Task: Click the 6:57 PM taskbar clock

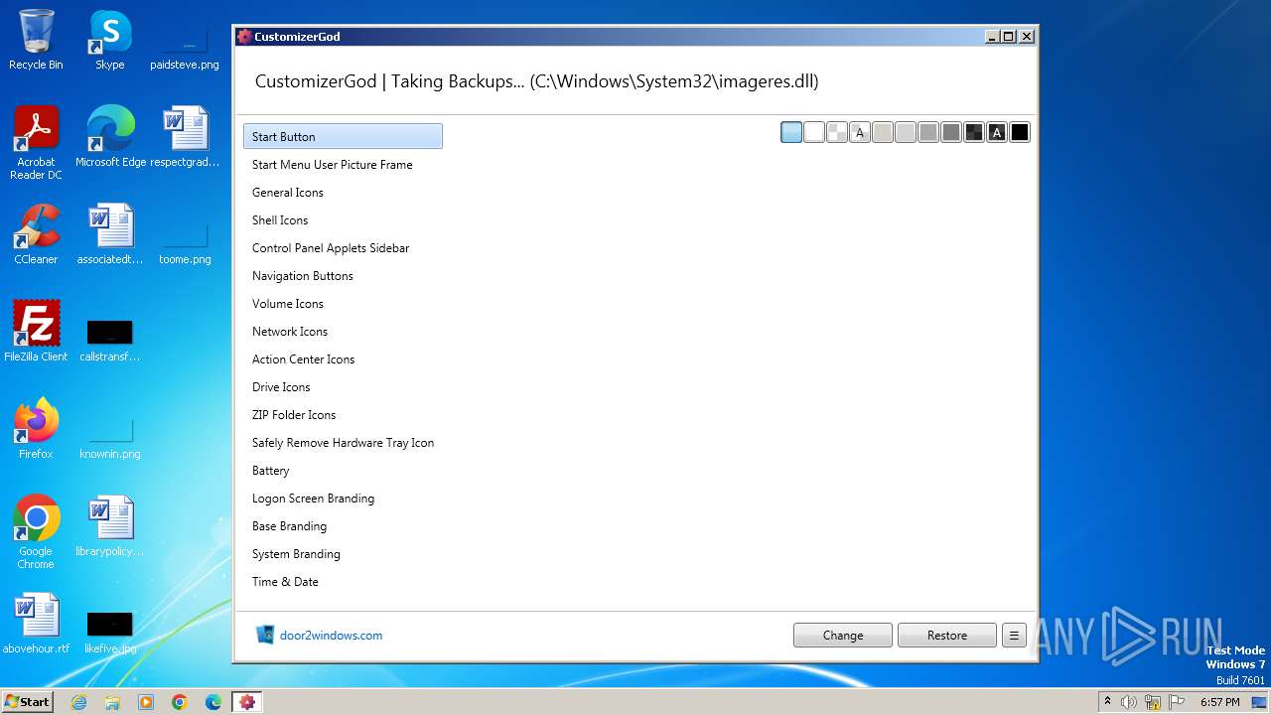Action: coord(1219,702)
